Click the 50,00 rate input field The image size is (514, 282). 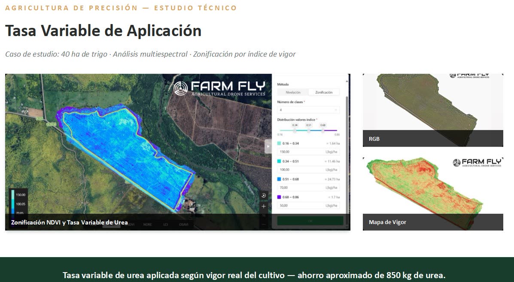click(x=308, y=206)
